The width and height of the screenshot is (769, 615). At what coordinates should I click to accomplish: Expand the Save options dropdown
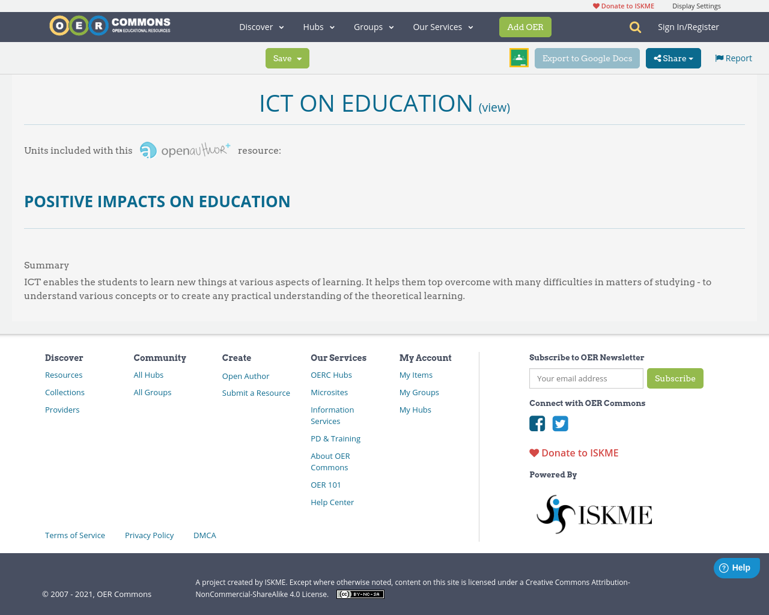[287, 58]
